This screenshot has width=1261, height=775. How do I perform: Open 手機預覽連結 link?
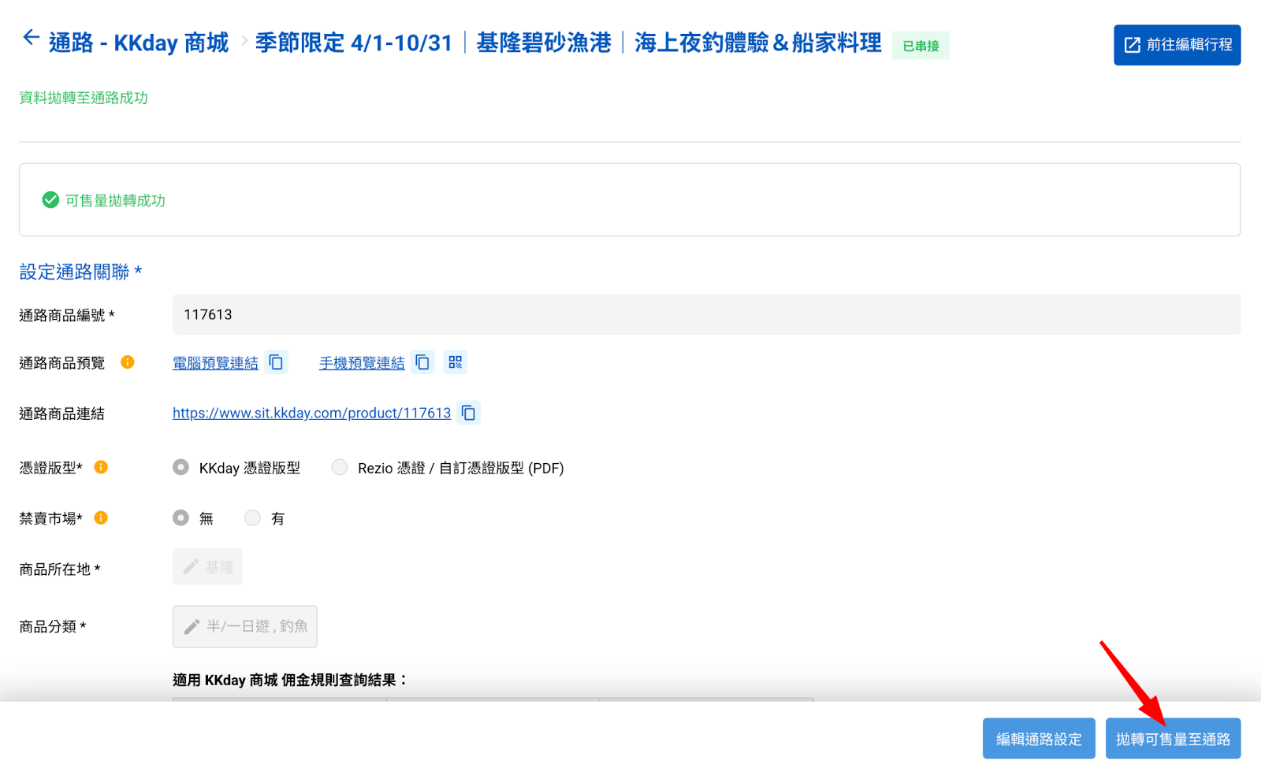tap(362, 363)
